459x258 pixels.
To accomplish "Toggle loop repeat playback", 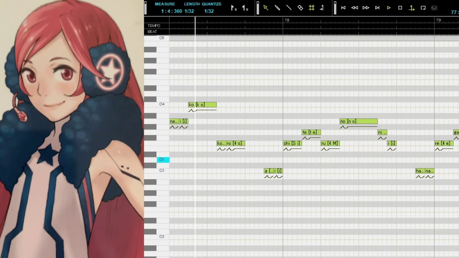I will tap(423, 8).
